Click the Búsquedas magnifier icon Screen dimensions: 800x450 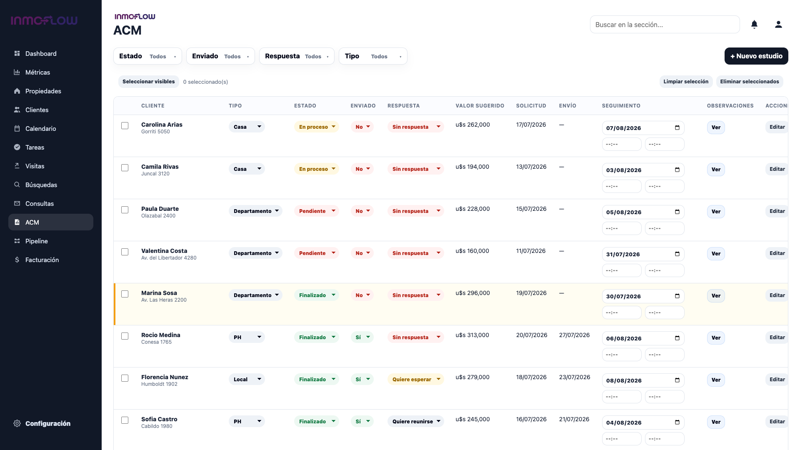click(x=17, y=185)
